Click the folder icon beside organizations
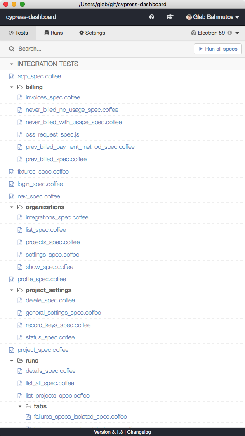245x436 pixels. [20, 207]
